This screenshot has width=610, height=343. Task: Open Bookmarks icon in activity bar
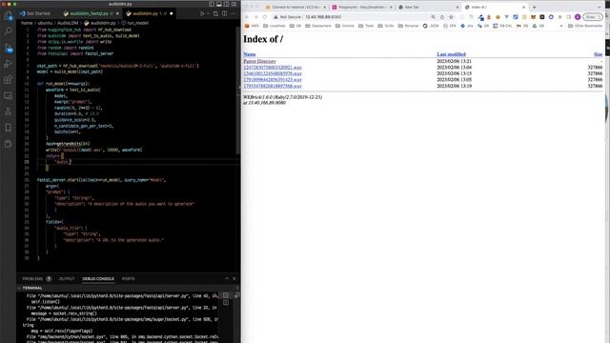(x=9, y=128)
